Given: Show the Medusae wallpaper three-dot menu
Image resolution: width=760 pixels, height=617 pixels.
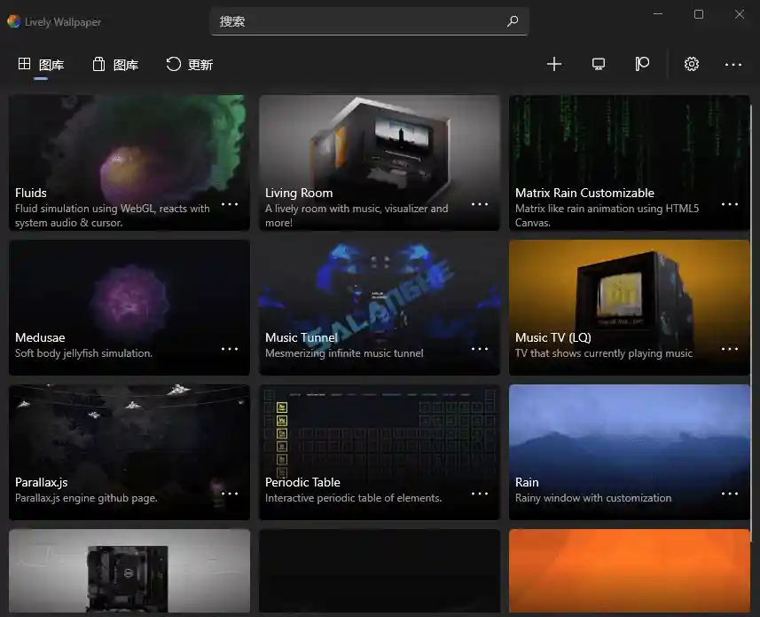Looking at the screenshot, I should pos(230,349).
